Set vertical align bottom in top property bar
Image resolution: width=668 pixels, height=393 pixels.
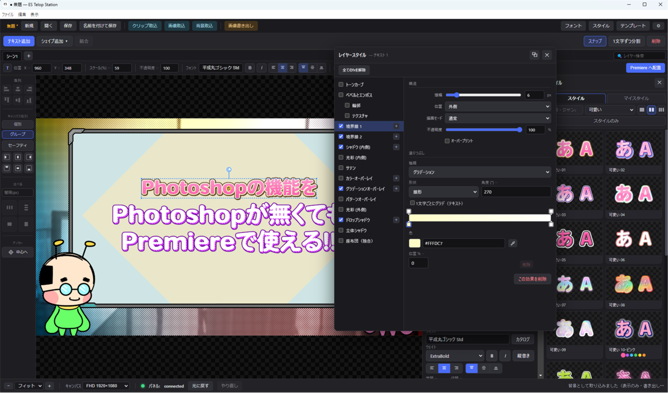click(x=321, y=68)
